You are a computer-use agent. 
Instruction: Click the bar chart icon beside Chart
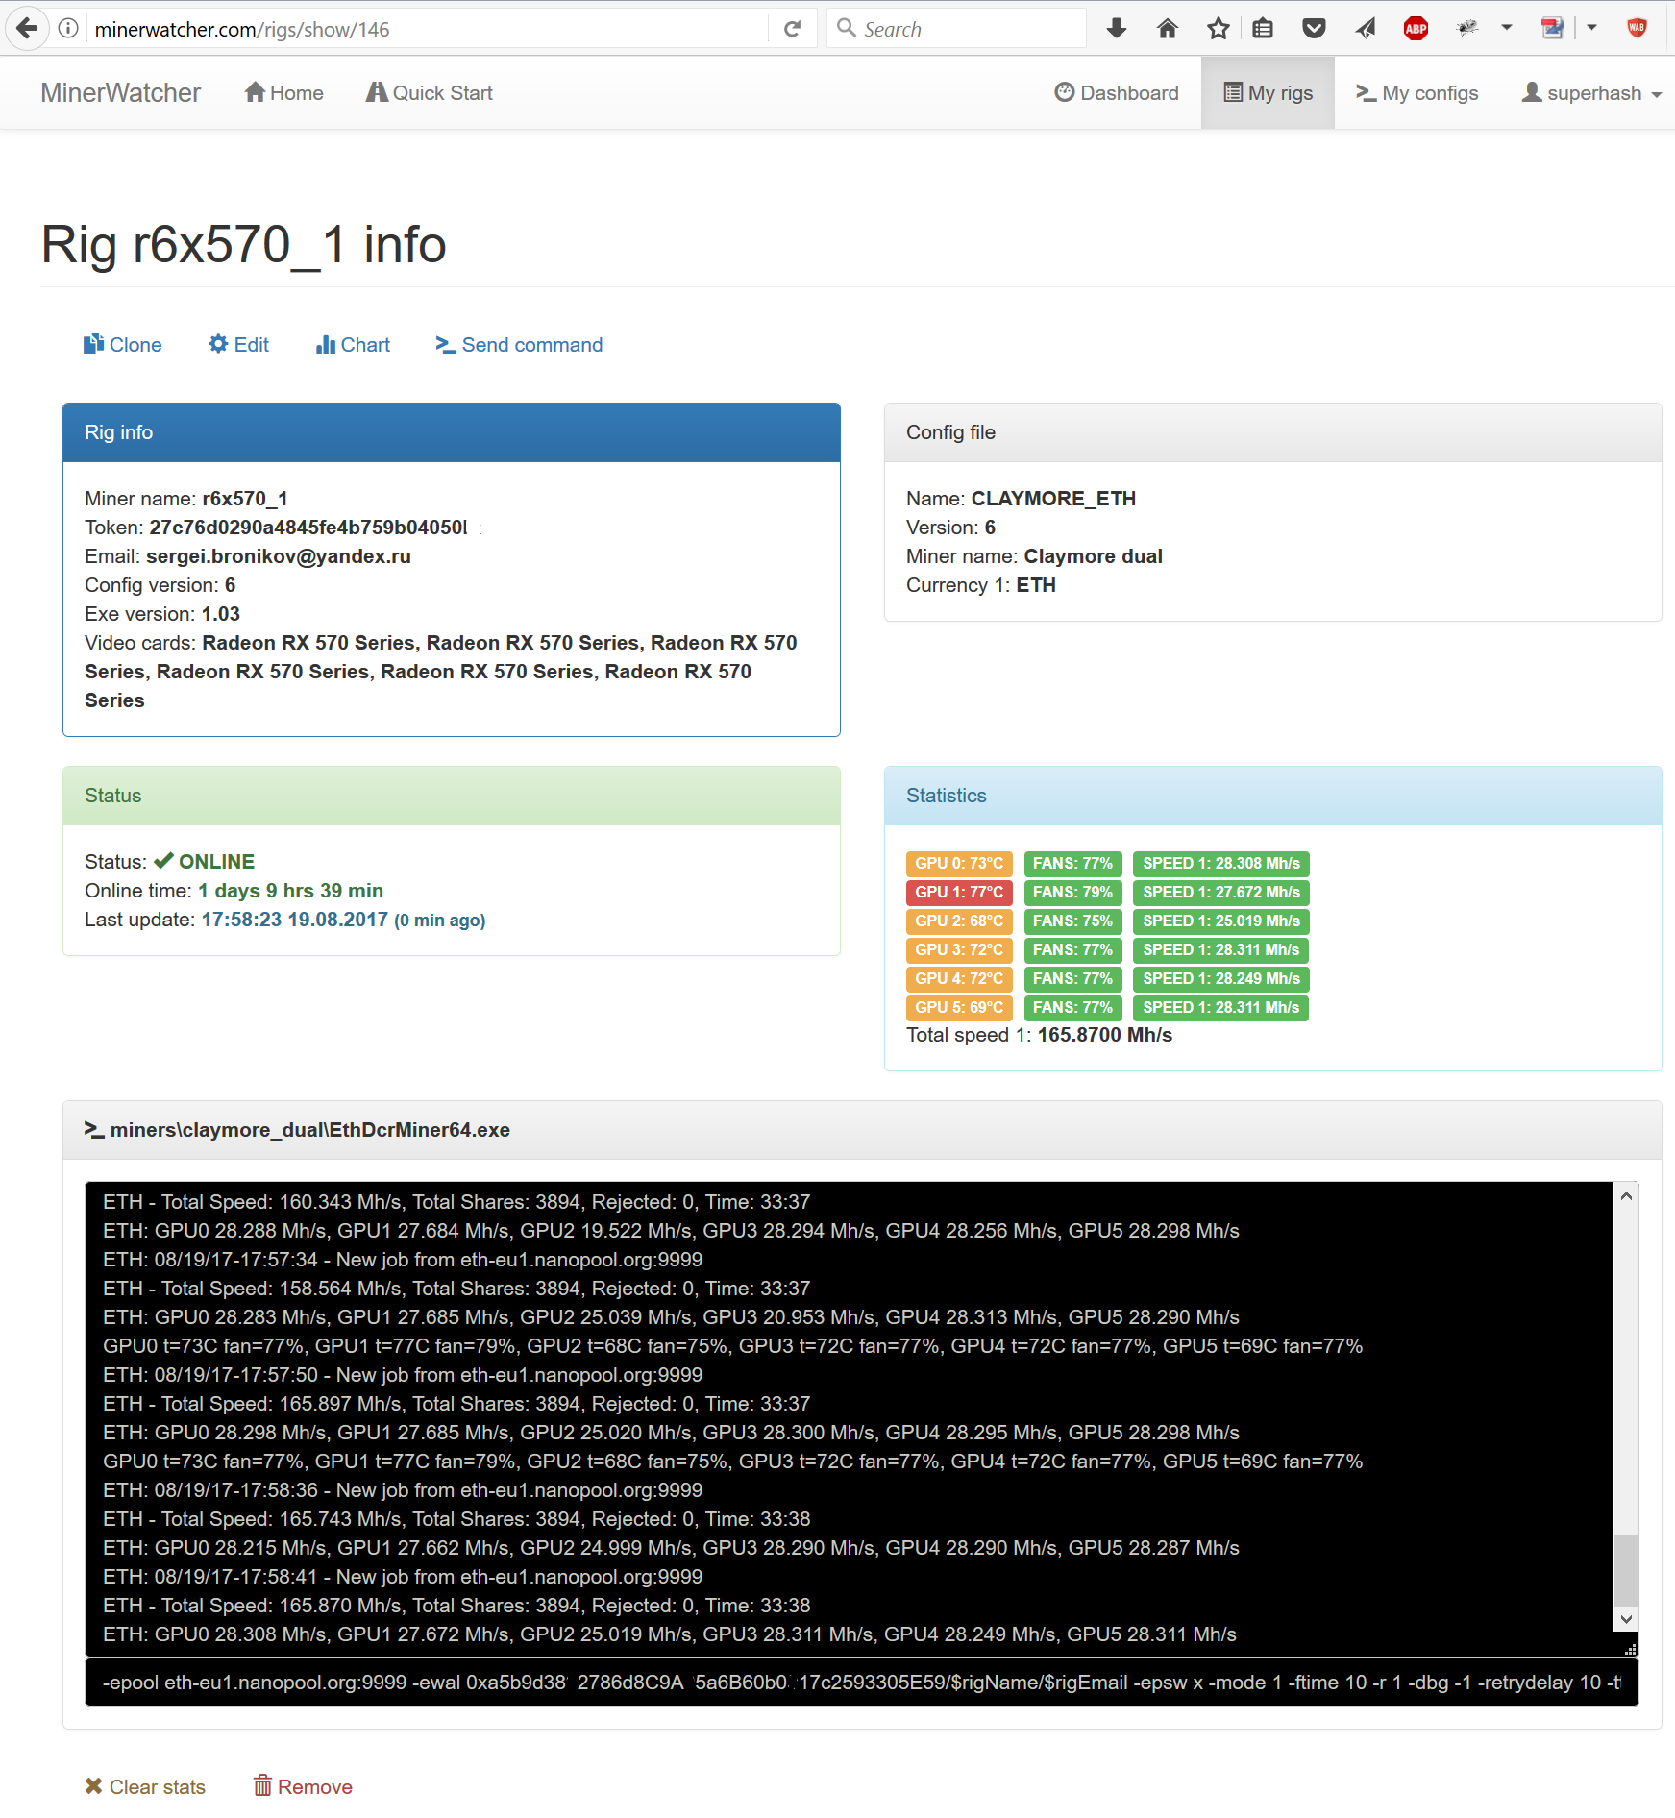[x=326, y=344]
